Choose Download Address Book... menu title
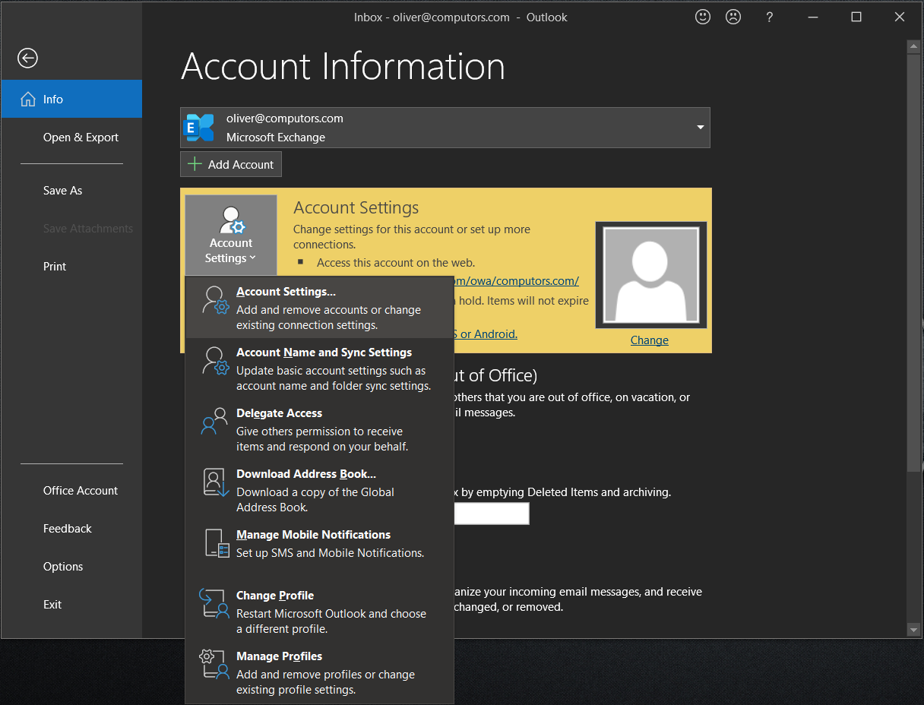The height and width of the screenshot is (705, 924). coord(306,474)
